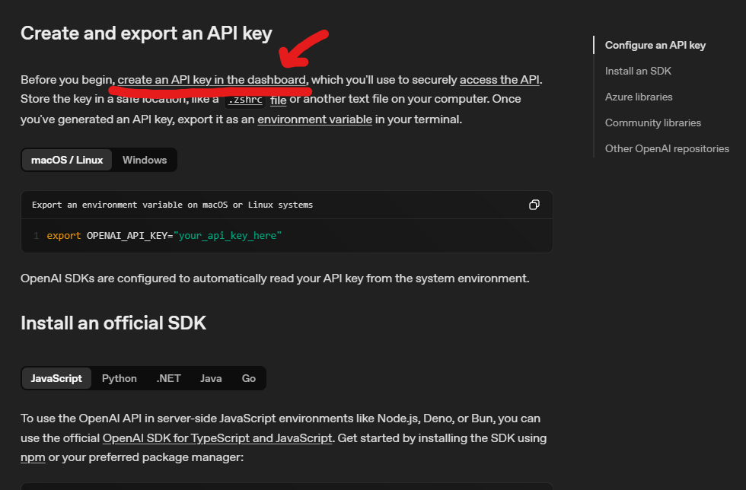Viewport: 746px width, 490px height.
Task: Click the export OPENAI_API_KEY code line
Action: tap(164, 235)
